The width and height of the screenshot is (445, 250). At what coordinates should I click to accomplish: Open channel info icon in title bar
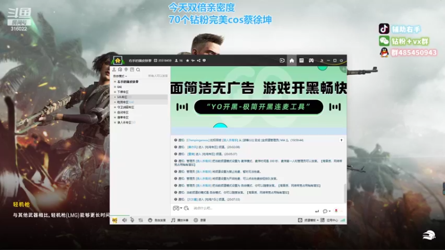tap(204, 61)
